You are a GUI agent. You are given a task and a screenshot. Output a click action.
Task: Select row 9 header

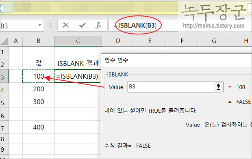[x=4, y=149]
